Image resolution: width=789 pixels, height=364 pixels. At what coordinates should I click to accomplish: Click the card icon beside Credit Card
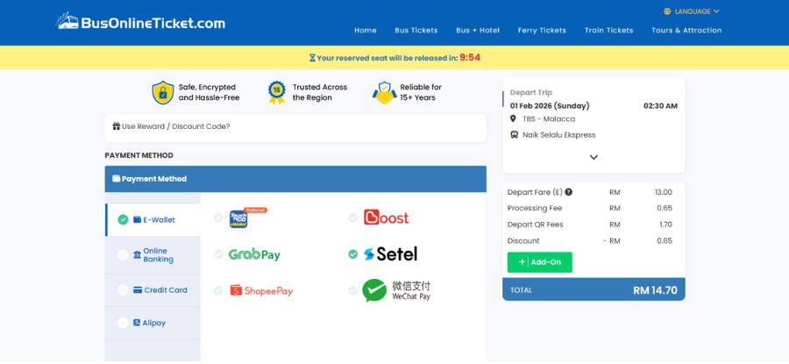pyautogui.click(x=138, y=290)
